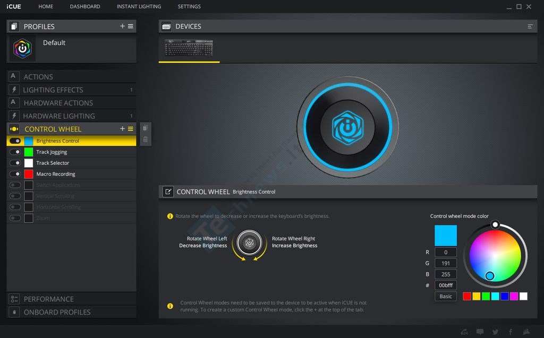The width and height of the screenshot is (544, 338).
Task: Toggle the Track Jogging mode switch
Action: (x=15, y=152)
